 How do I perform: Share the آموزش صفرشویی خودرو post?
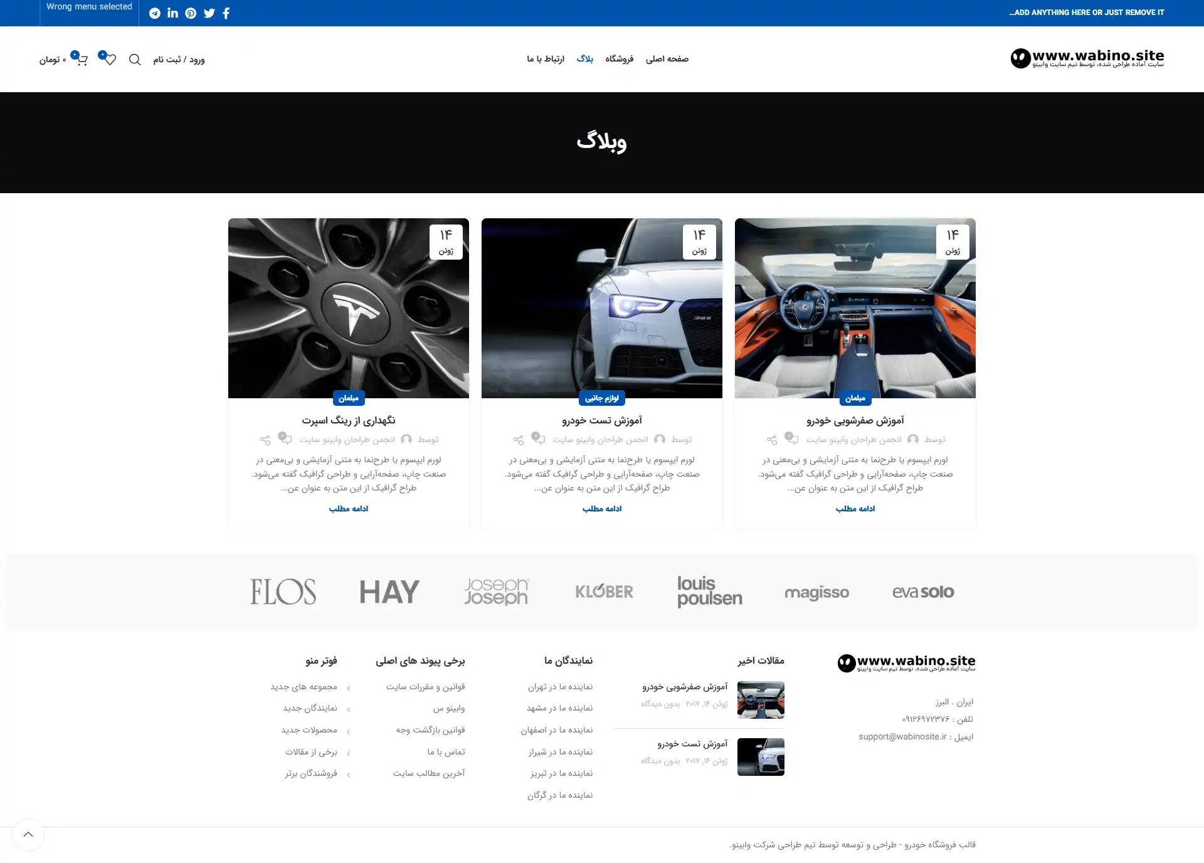pyautogui.click(x=772, y=440)
